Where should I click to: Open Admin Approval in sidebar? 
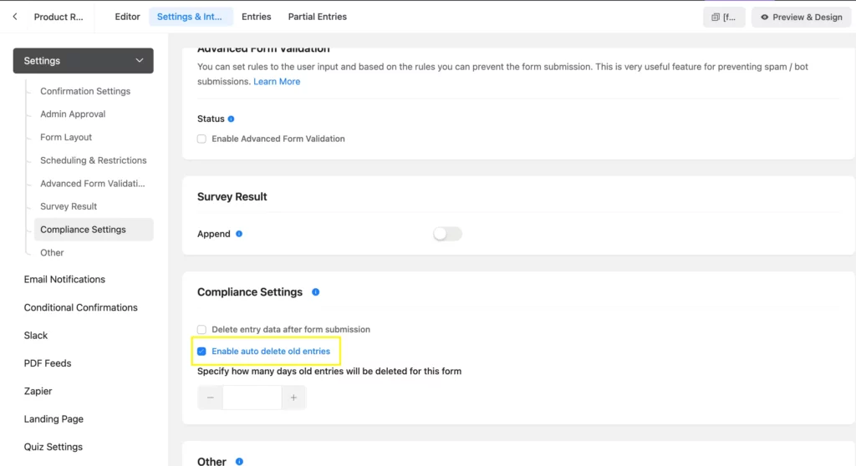73,114
